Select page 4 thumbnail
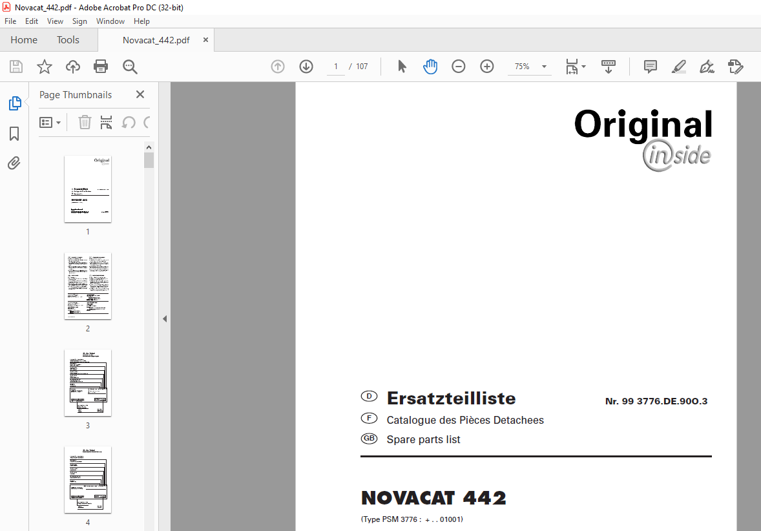This screenshot has height=531, width=761. (88, 480)
